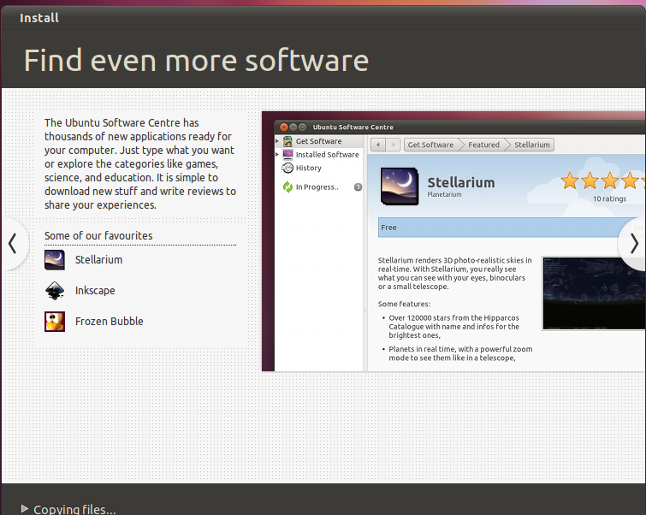Screen dimensions: 646x515
Task: Expand the Copying files details triangle
Action: 25,508
